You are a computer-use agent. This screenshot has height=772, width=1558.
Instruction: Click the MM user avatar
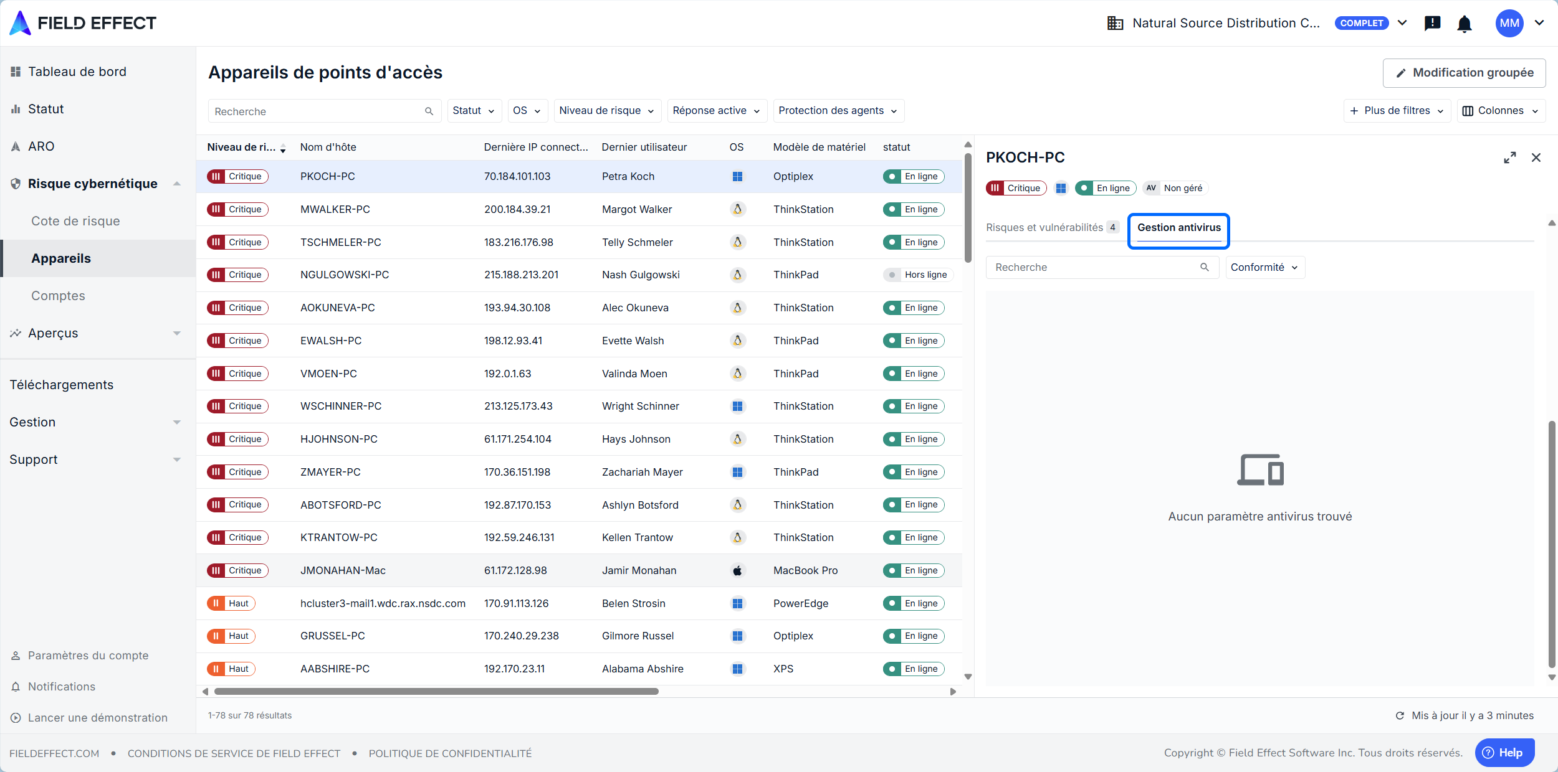click(x=1509, y=23)
